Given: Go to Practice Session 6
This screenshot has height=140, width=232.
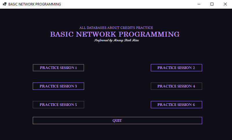Looking at the screenshot, I should tap(176, 105).
